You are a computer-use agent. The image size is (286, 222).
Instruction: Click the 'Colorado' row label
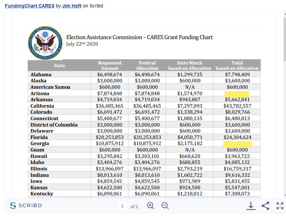tap(41, 112)
